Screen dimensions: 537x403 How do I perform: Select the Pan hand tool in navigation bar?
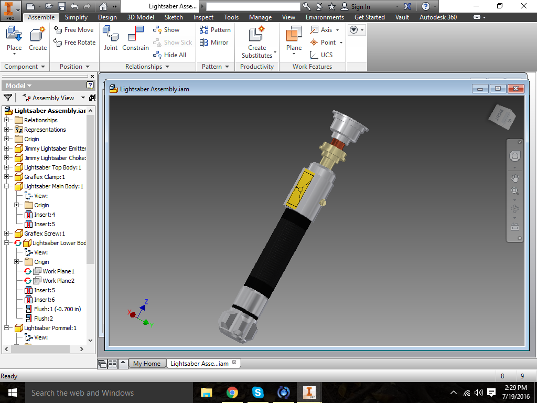coord(515,178)
